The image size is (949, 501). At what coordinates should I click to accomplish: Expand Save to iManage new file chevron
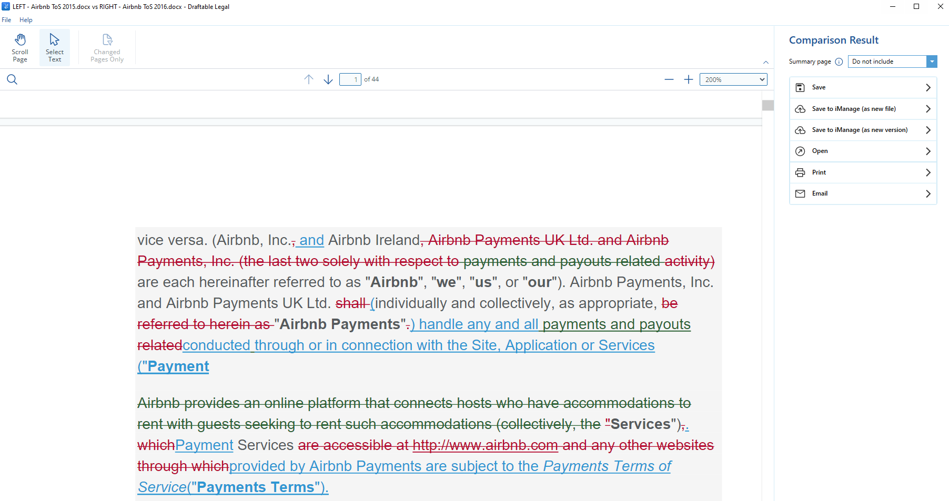click(x=928, y=109)
